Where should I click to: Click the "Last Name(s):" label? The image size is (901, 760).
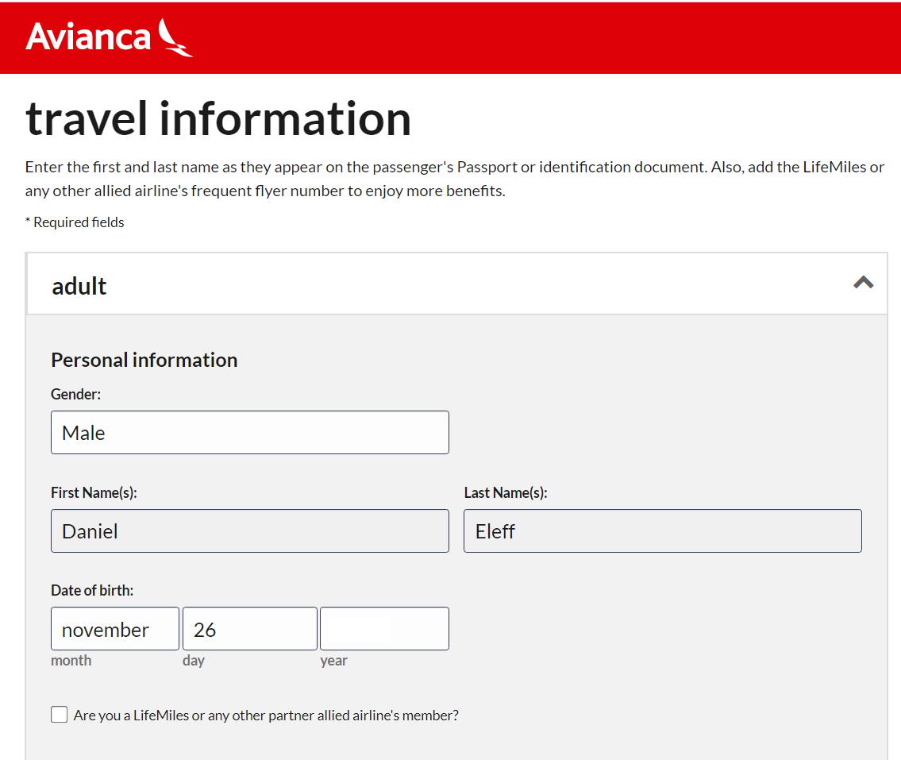click(506, 492)
